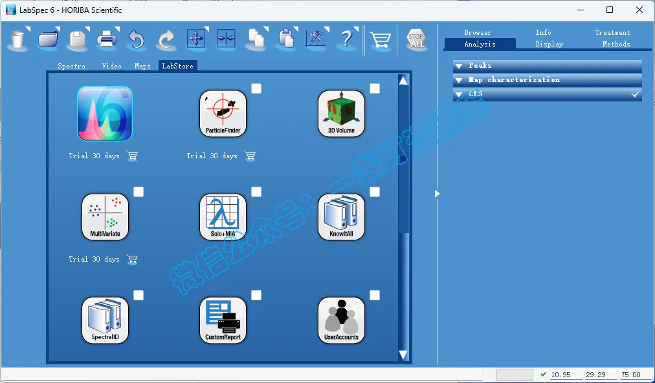Open the UserAccounts app icon
This screenshot has height=383, width=655.
pos(341,320)
